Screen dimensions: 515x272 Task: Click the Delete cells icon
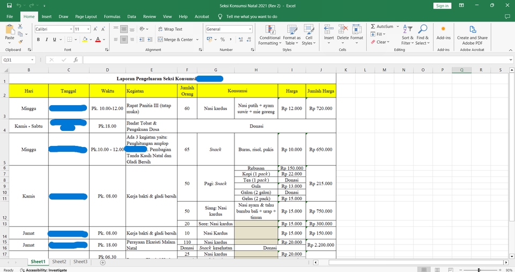coord(343,30)
